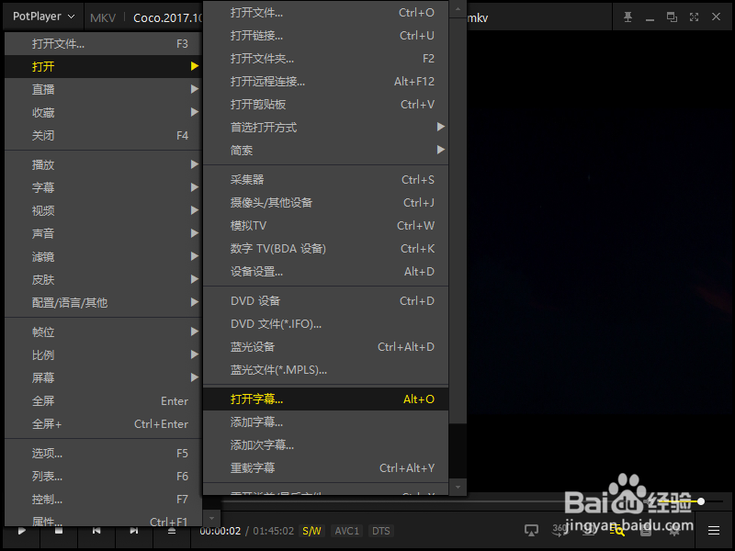Screen dimensions: 735x551
Task: Choose 打开远程连接... Alt+F12
Action: [326, 82]
